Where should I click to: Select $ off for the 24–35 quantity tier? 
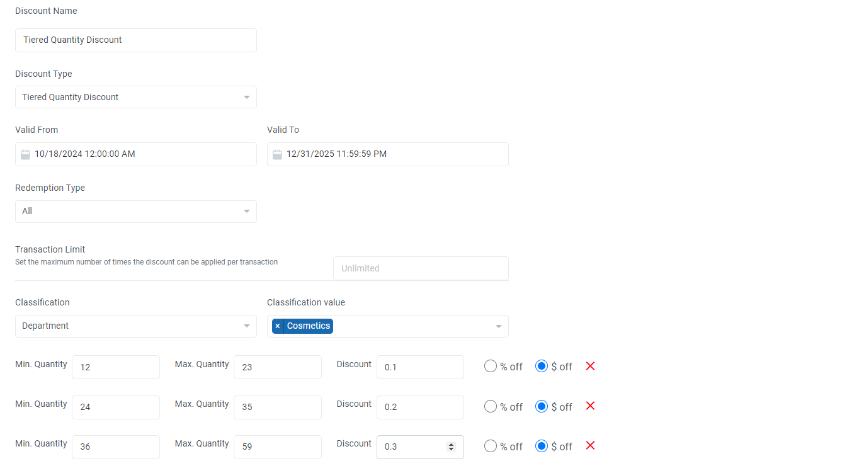pyautogui.click(x=541, y=407)
